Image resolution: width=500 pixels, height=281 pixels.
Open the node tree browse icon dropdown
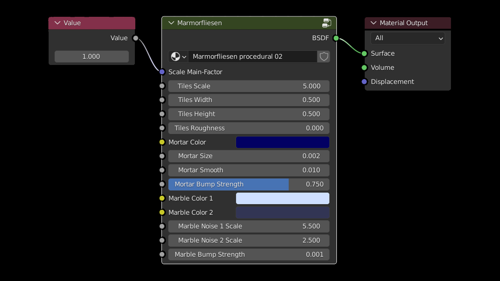coord(179,57)
